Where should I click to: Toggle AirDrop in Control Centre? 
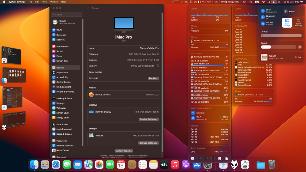pos(263,24)
